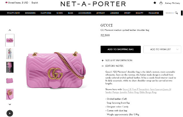
Task: Show next thumbnails with down chevron
Action: [10, 104]
